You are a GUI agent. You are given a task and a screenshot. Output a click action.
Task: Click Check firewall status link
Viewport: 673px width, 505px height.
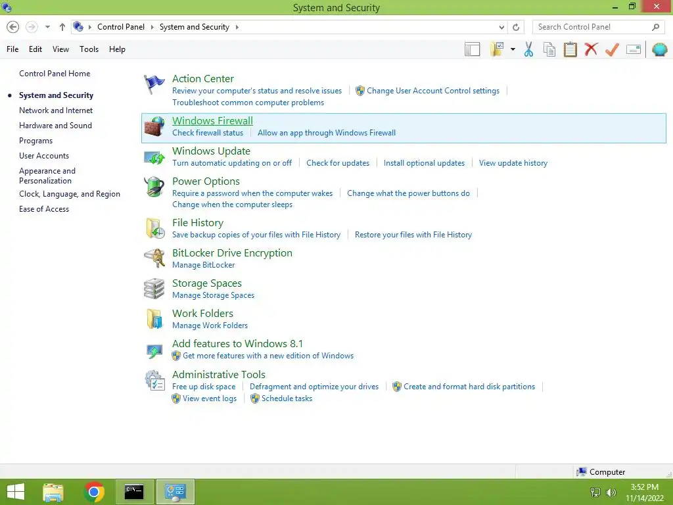(208, 133)
